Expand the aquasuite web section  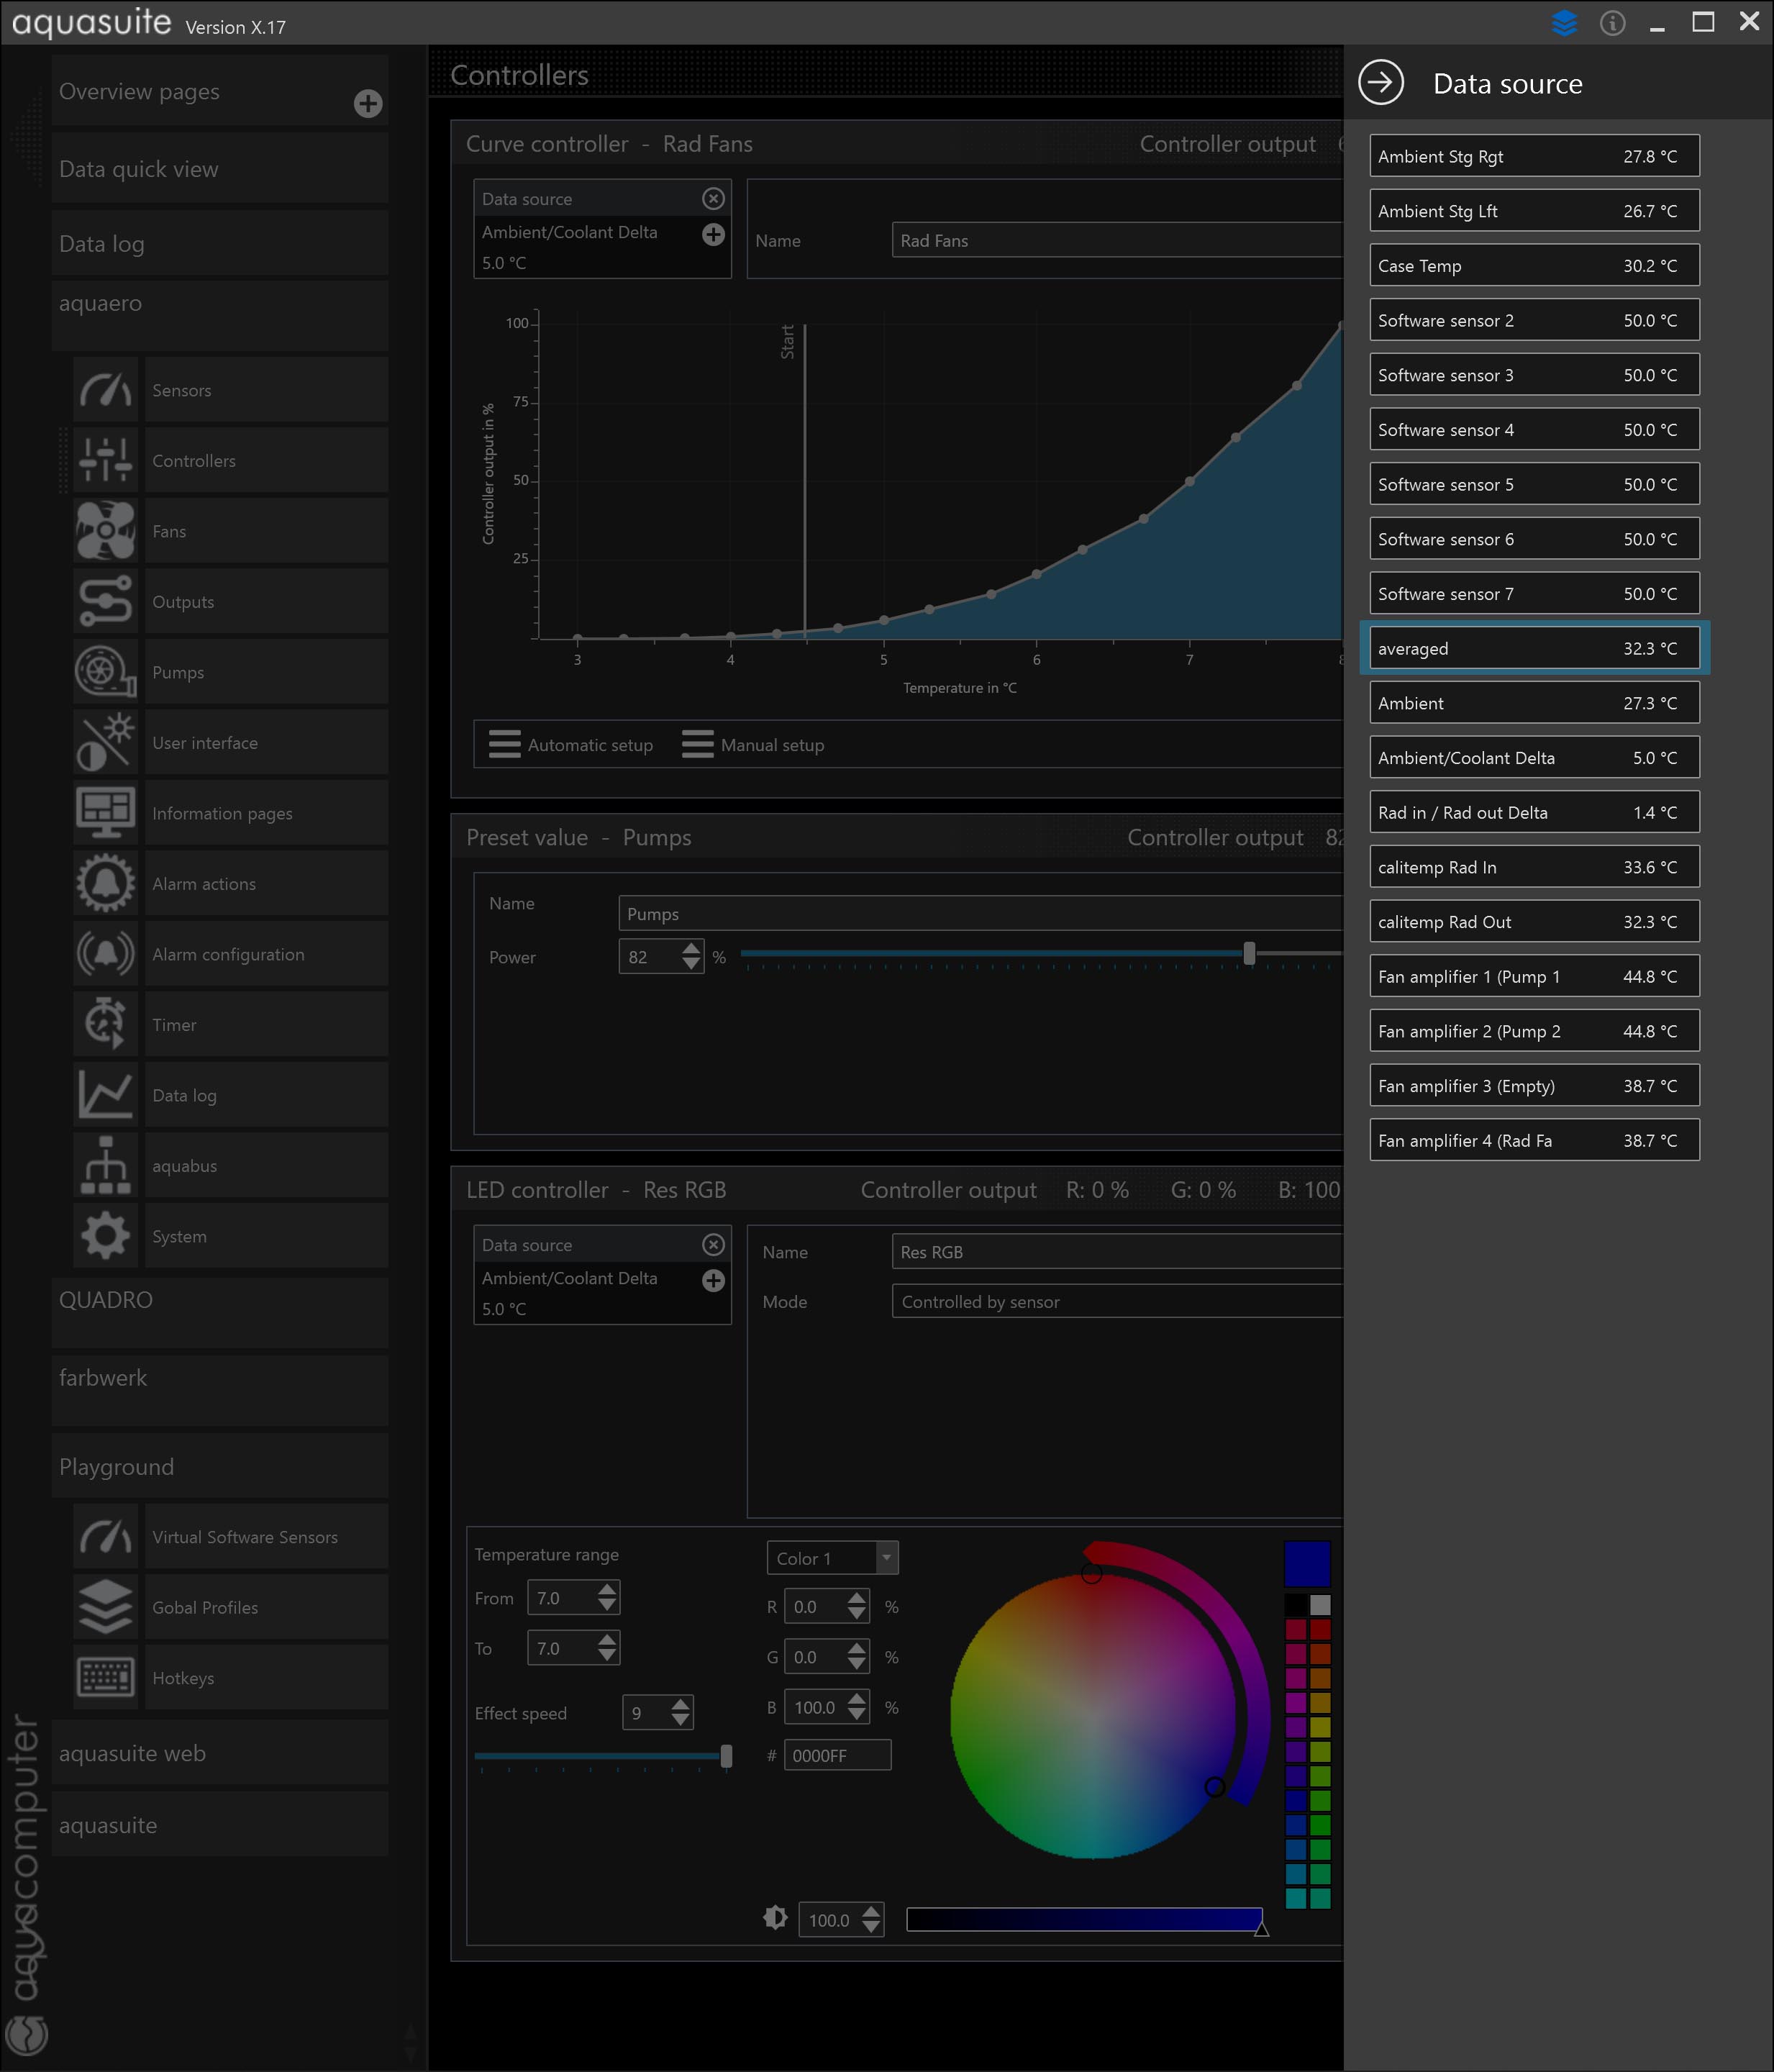(220, 1753)
